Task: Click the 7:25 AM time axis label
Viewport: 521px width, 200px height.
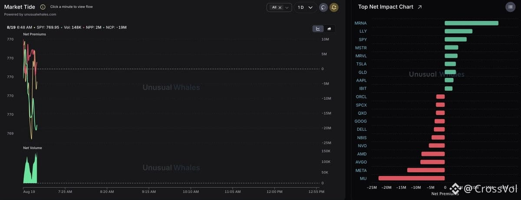Action: point(65,191)
